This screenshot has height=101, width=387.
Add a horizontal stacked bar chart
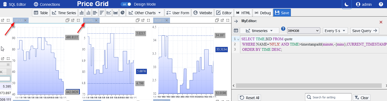tap(102, 13)
